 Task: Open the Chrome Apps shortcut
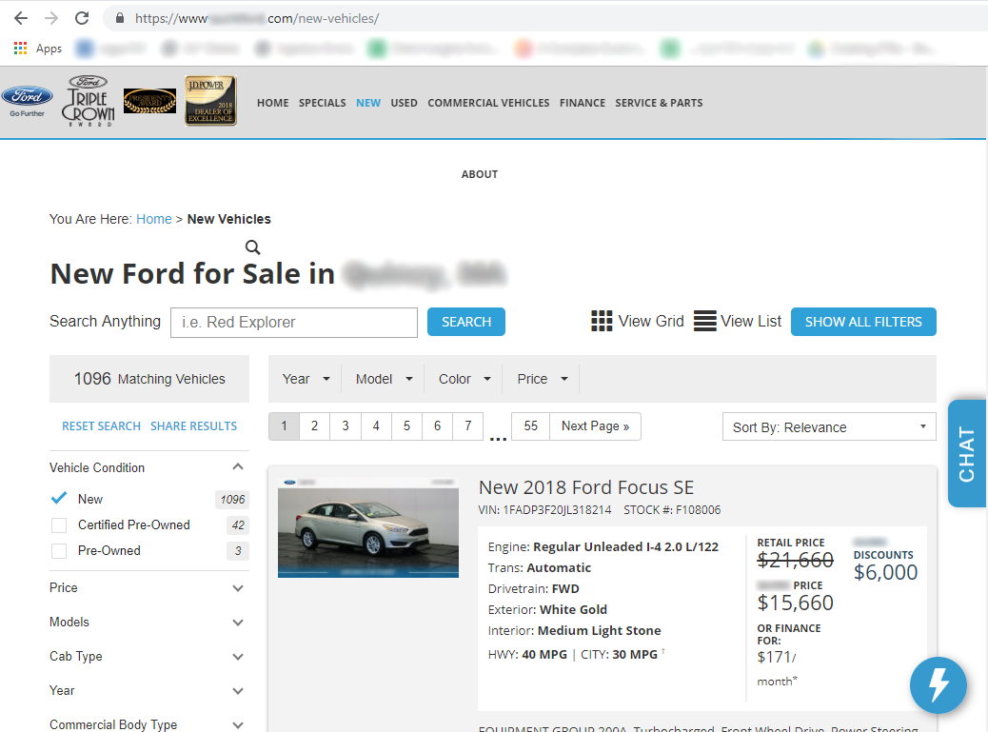point(38,49)
